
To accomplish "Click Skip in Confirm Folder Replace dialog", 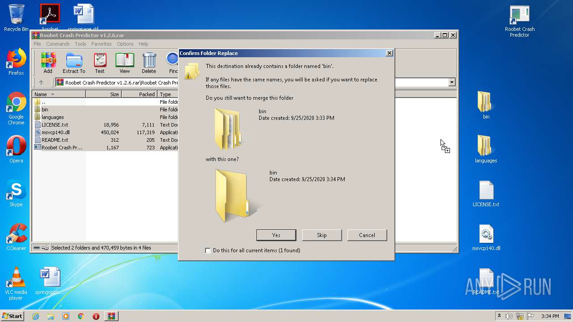I will tap(322, 235).
